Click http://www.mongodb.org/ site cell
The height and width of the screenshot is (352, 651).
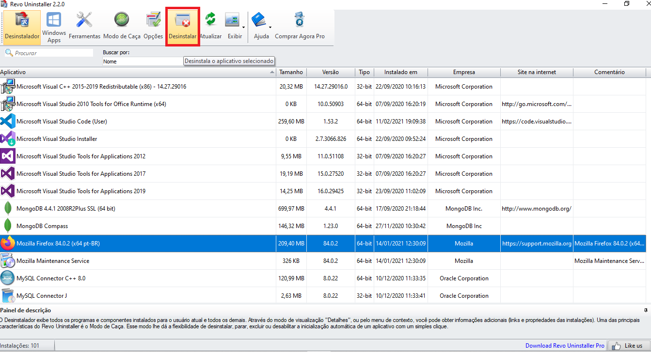point(537,209)
